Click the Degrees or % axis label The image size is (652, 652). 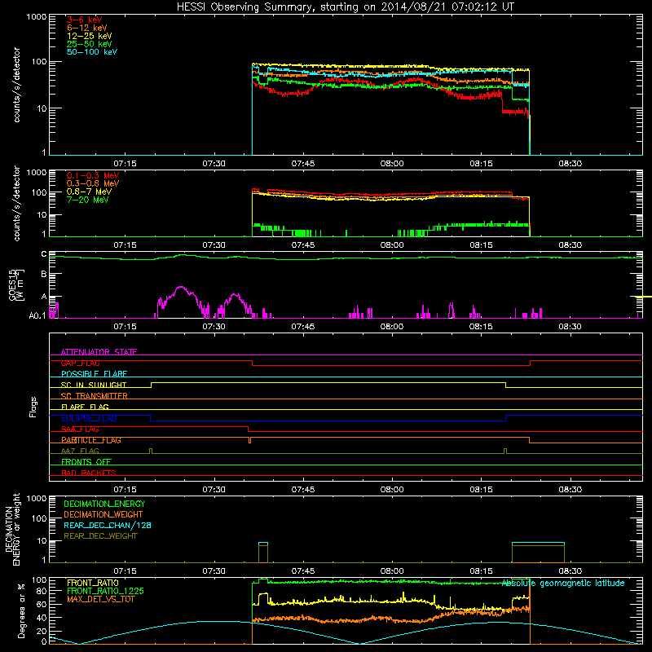(x=21, y=610)
